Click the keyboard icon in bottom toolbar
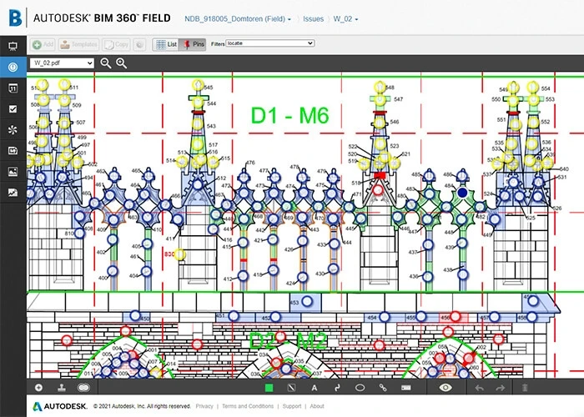This screenshot has width=584, height=417. (x=406, y=388)
